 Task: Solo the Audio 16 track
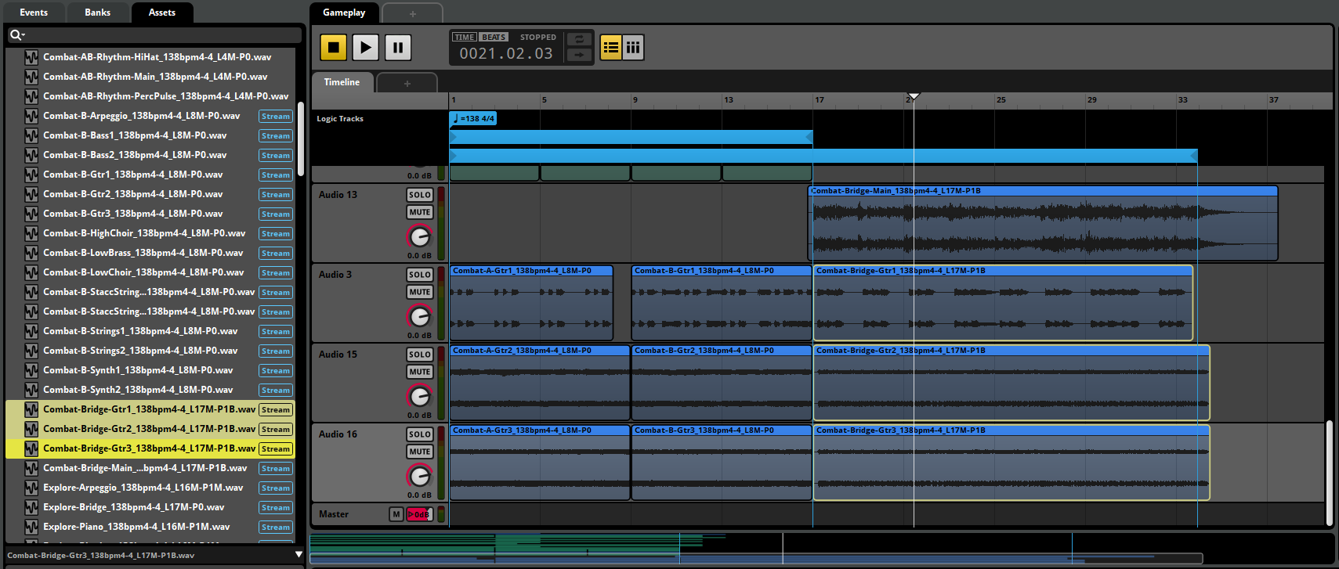click(x=420, y=434)
